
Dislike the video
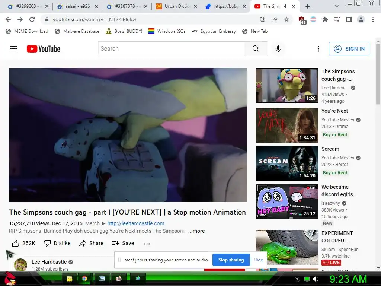point(57,243)
